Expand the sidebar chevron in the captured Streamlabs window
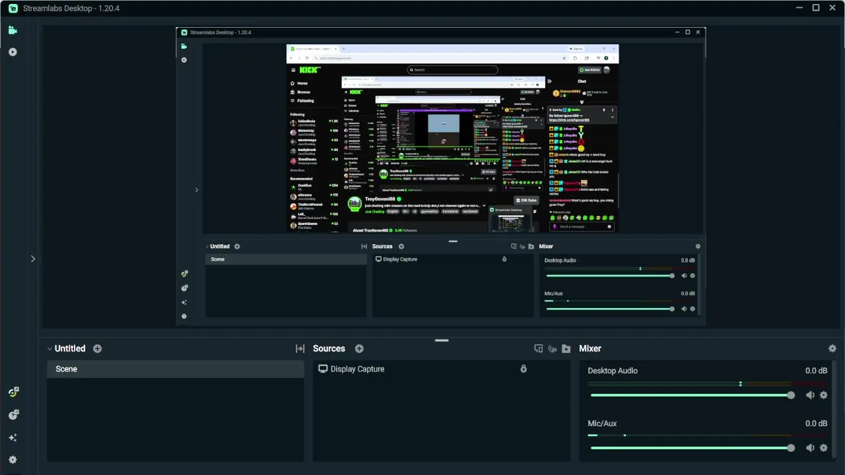This screenshot has width=845, height=475. (196, 190)
